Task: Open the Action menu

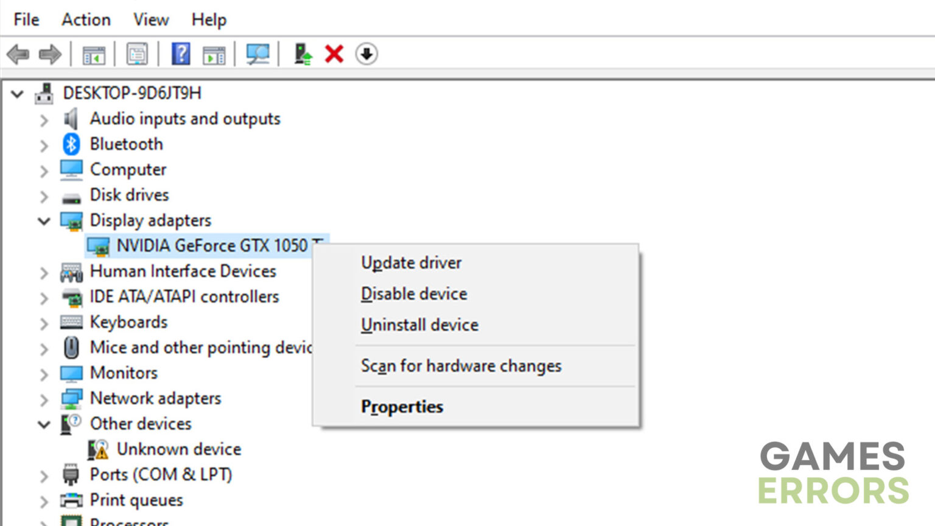Action: [x=85, y=19]
